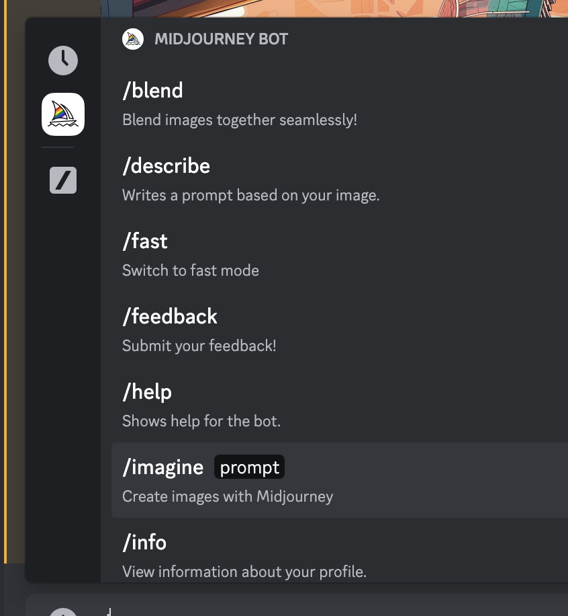Select the /feedback command
The image size is (568, 616).
(x=340, y=330)
